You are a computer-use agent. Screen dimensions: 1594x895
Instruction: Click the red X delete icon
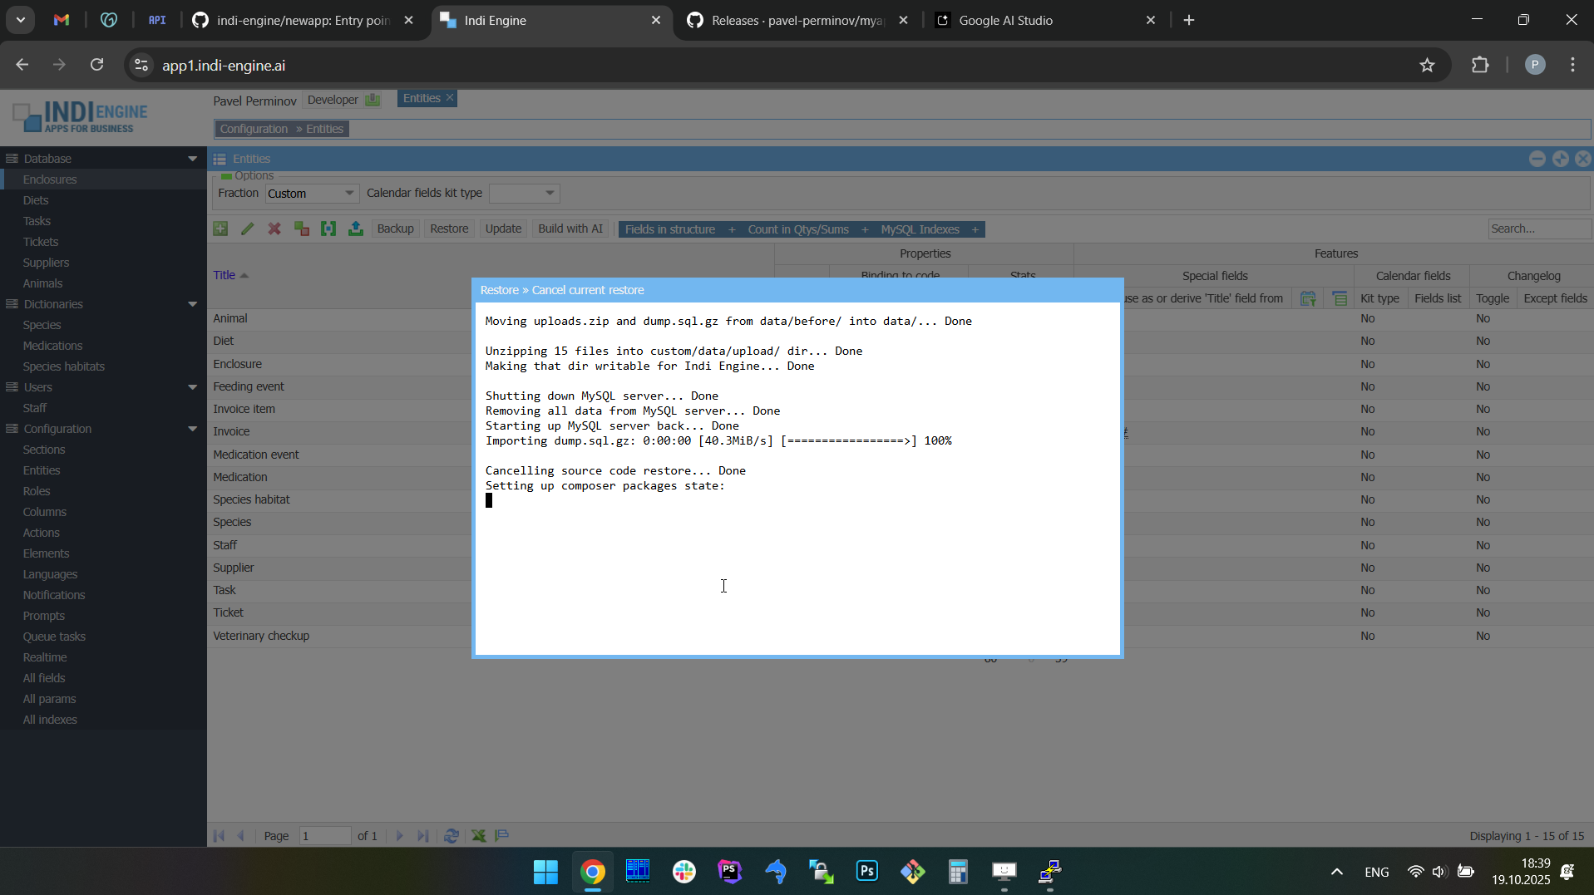(274, 229)
